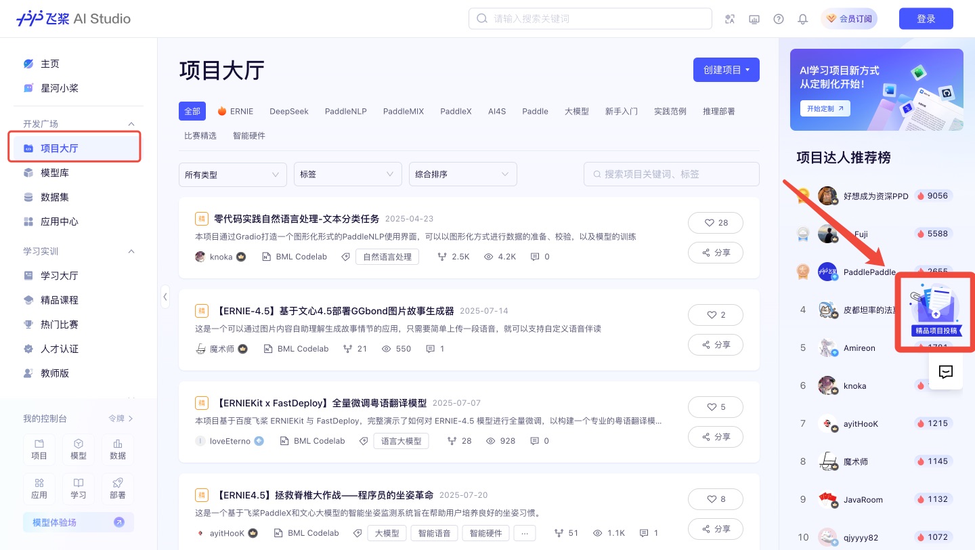Select the PaddleNLP category tab

pos(346,111)
